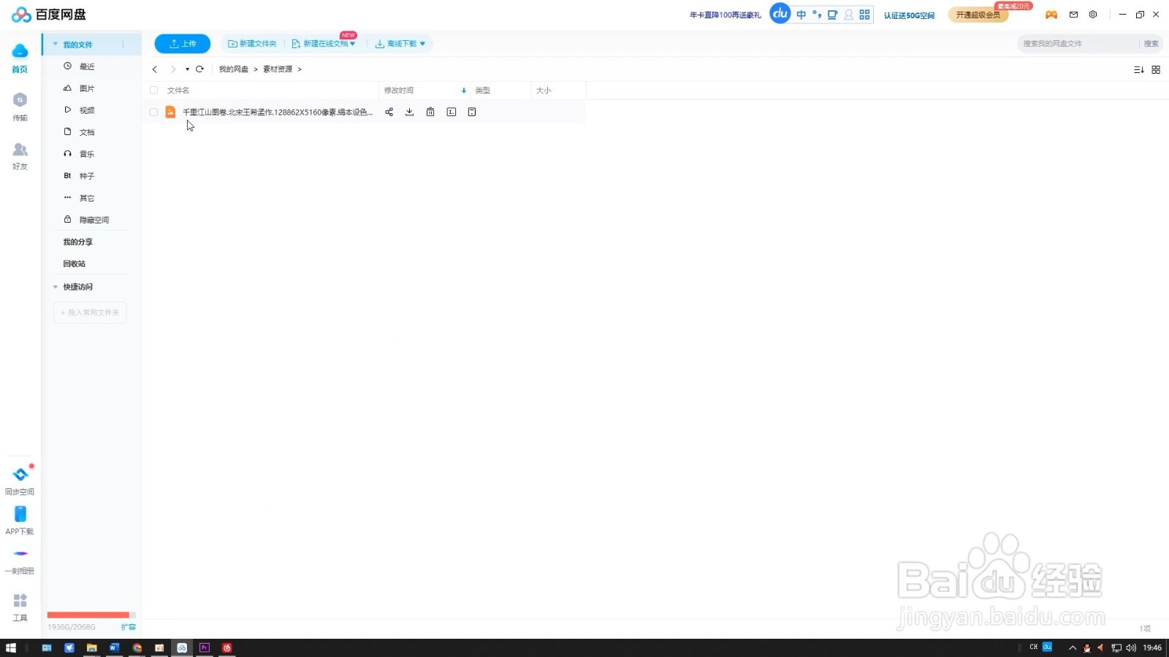Click 认证送50G空间 link
Viewport: 1169px width, 657px height.
coord(909,15)
